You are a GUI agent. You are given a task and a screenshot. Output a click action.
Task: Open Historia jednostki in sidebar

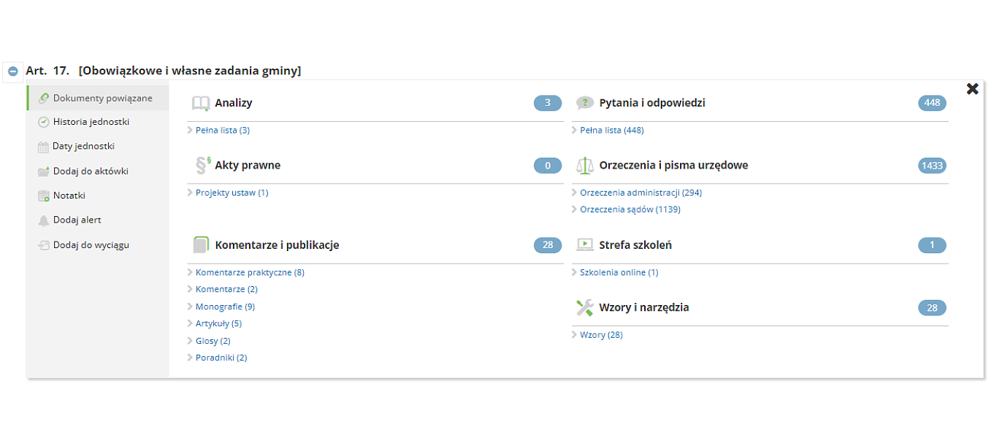(x=91, y=122)
